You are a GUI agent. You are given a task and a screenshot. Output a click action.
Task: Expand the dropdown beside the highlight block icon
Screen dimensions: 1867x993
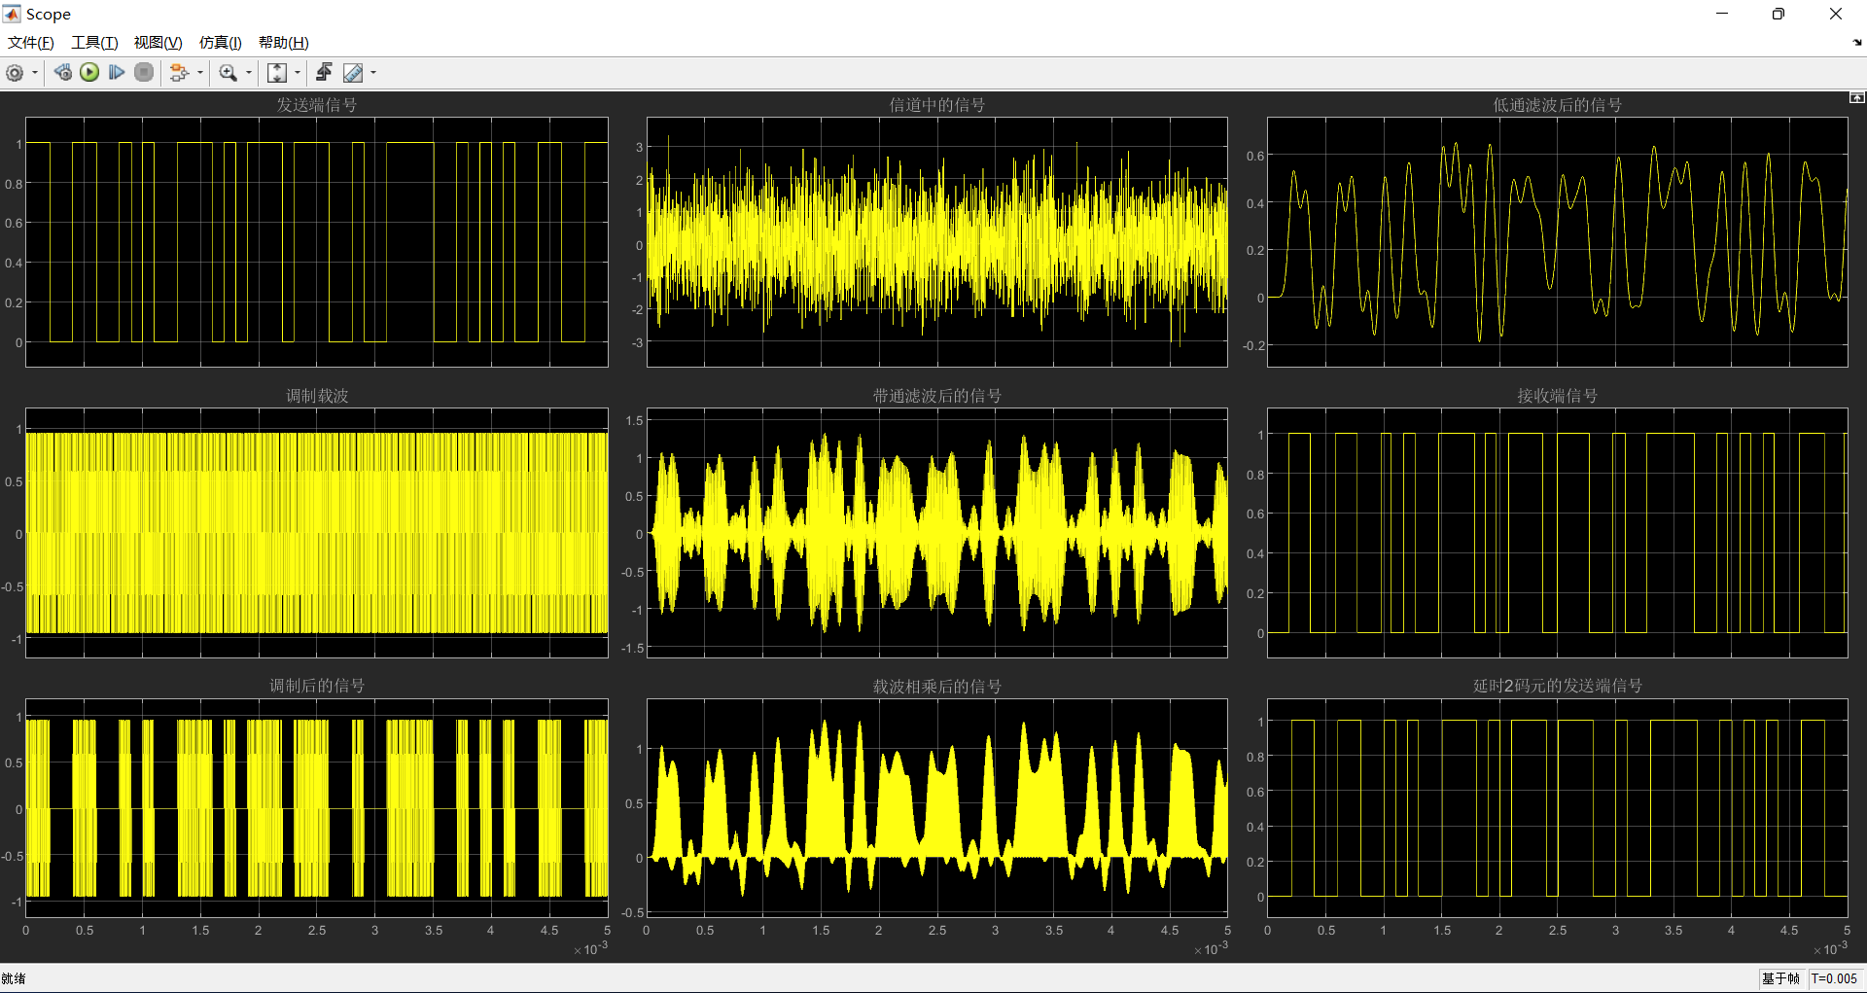[200, 73]
